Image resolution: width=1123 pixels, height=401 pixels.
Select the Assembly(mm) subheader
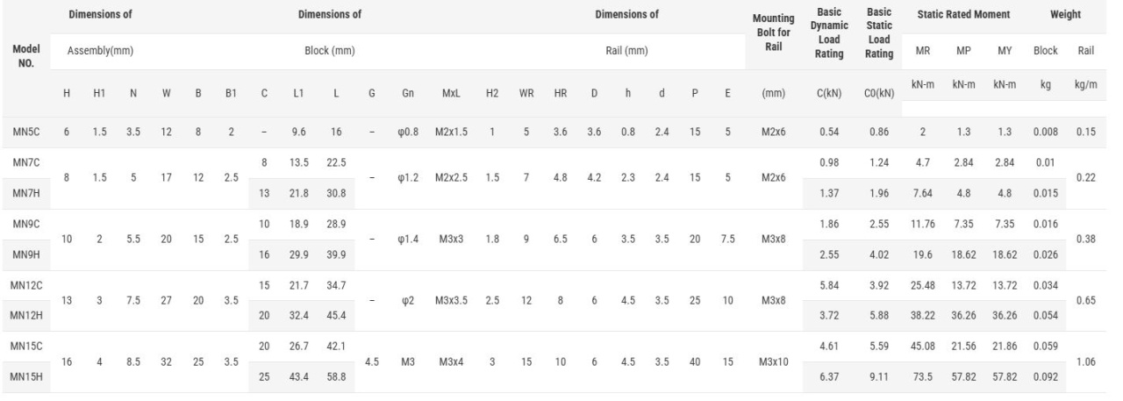coord(102,51)
